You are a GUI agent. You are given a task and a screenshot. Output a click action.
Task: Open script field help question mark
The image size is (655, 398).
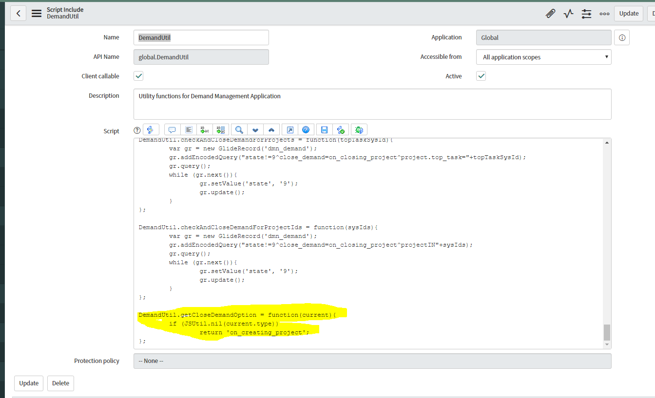(x=137, y=130)
